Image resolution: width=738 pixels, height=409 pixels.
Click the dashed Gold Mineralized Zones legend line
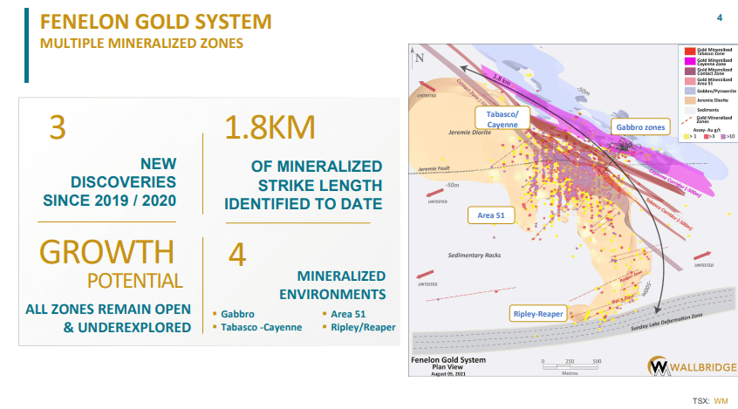pos(688,119)
